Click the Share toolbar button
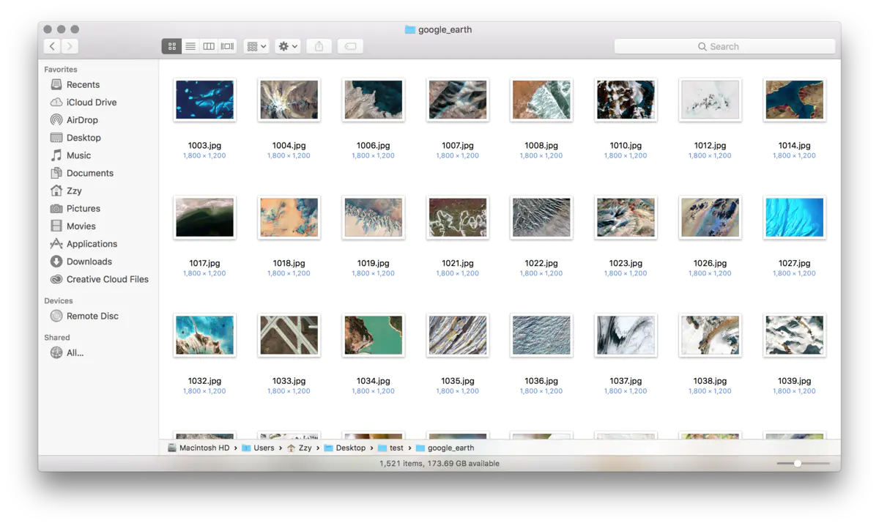The image size is (879, 526). click(319, 46)
